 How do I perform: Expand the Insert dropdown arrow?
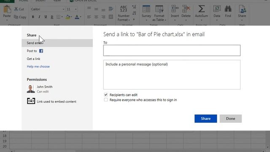(175, 20)
